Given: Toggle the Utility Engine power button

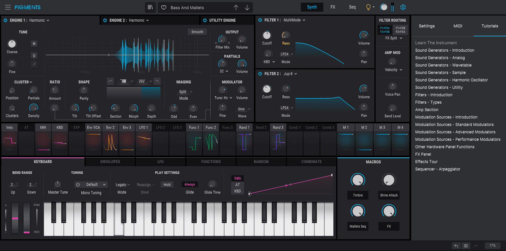Looking at the screenshot, I should point(205,20).
